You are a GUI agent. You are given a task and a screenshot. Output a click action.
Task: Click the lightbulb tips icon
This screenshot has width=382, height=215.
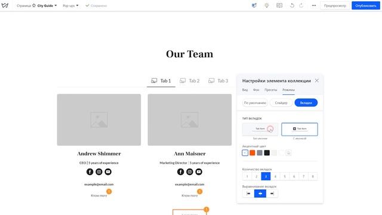pos(267,5)
